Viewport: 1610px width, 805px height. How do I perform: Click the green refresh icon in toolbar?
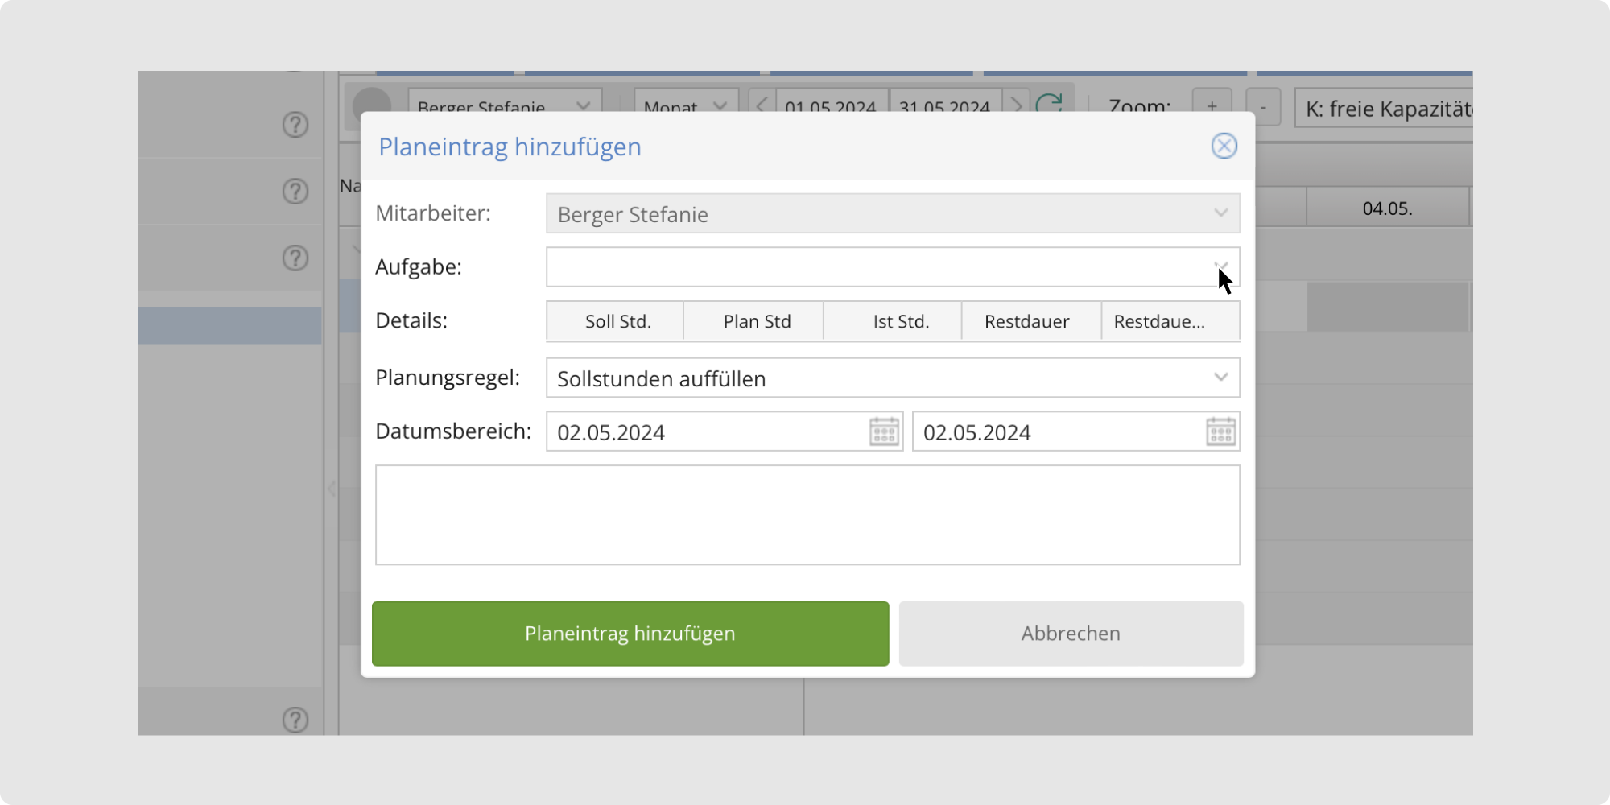pos(1048,103)
